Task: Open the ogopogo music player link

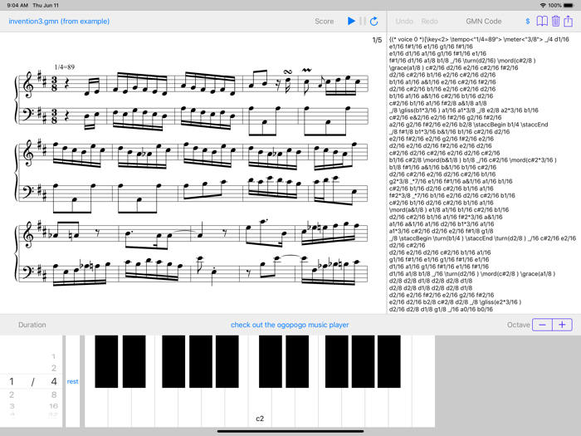Action: [x=290, y=325]
